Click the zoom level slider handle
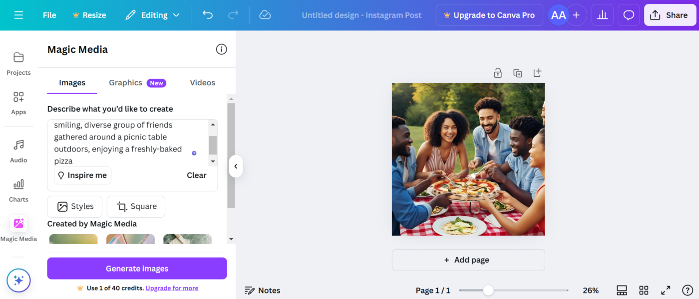The height and width of the screenshot is (299, 699). [488, 290]
